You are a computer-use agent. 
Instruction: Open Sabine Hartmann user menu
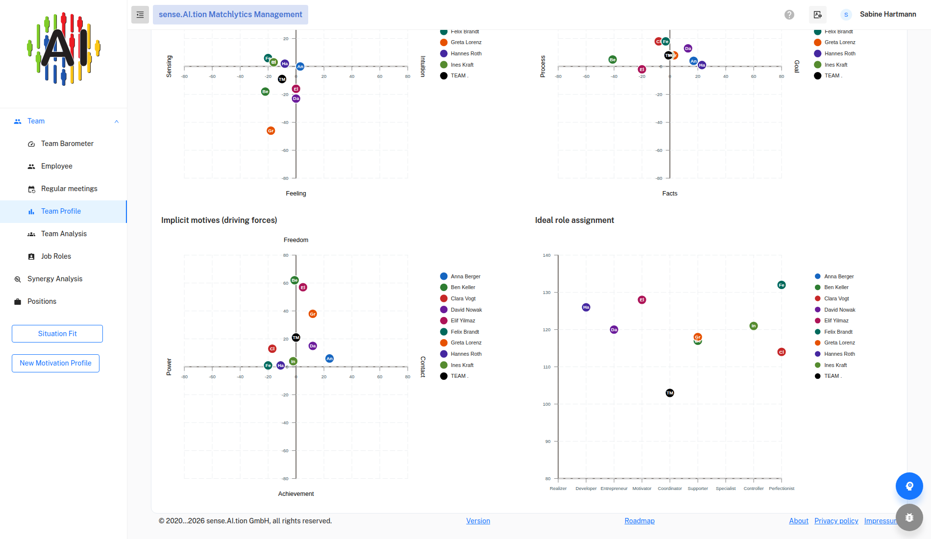888,14
